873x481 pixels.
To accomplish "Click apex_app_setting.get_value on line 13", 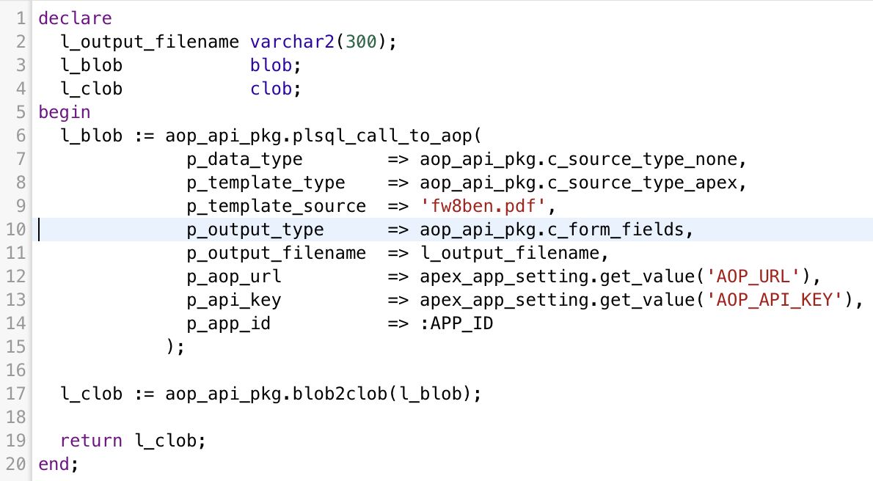I will pos(558,301).
